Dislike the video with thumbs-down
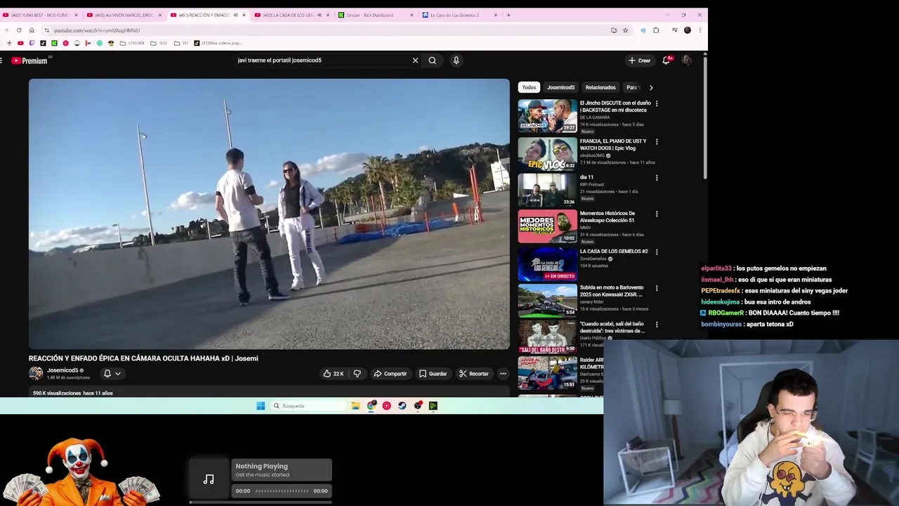This screenshot has width=899, height=506. 357,374
